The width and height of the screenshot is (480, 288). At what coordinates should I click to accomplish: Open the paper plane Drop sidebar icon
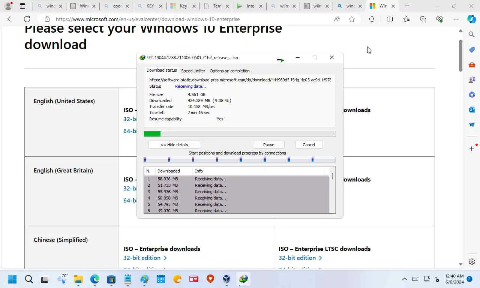pyautogui.click(x=472, y=124)
